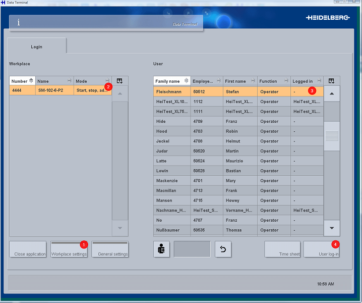Open Workplace settings
Image resolution: width=362 pixels, height=303 pixels.
[x=69, y=249]
